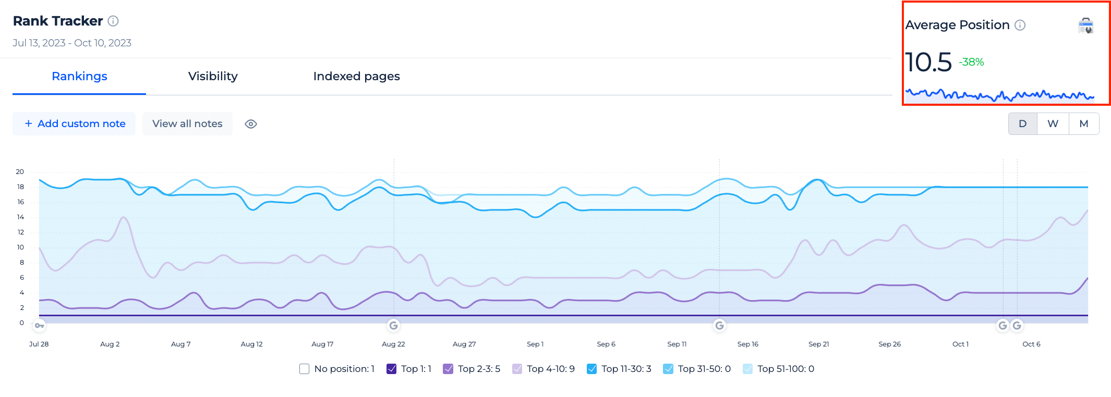This screenshot has height=397, width=1111.
Task: Toggle the Top 51-100: 0 series checkbox
Action: tap(748, 369)
